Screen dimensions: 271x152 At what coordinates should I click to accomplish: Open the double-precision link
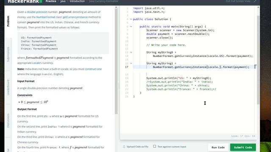pos(37,12)
